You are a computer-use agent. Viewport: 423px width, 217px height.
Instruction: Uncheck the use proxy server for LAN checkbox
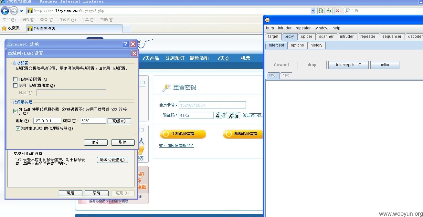click(15, 111)
